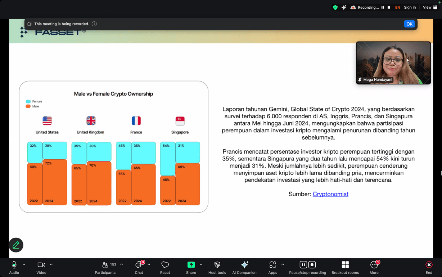Open the annotation pencil tool

click(x=16, y=245)
